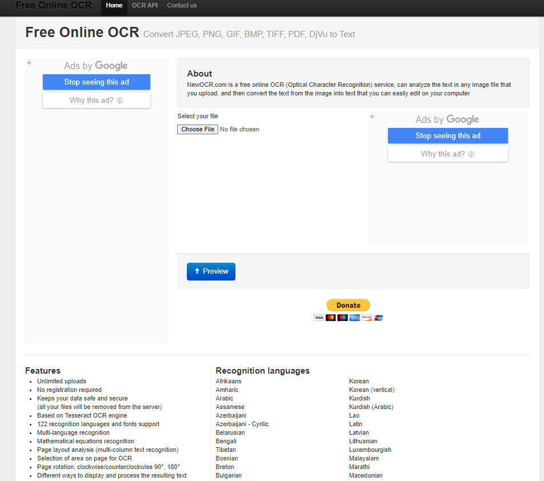
Task: Click info icon next to right Why this ad?
Action: coord(471,154)
